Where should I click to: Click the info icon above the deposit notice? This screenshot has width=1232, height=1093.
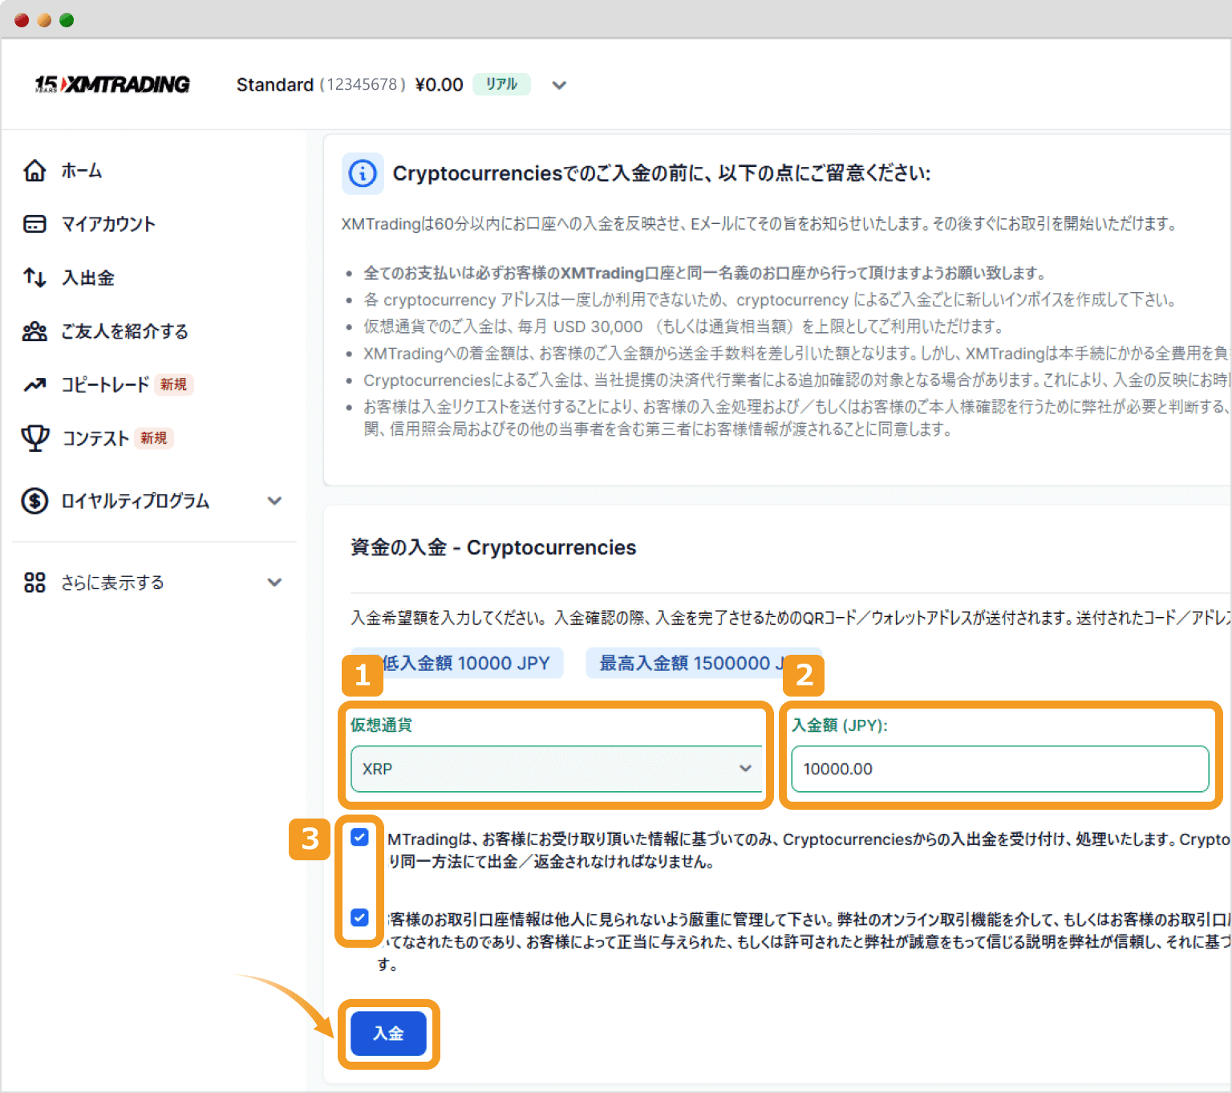pyautogui.click(x=363, y=173)
